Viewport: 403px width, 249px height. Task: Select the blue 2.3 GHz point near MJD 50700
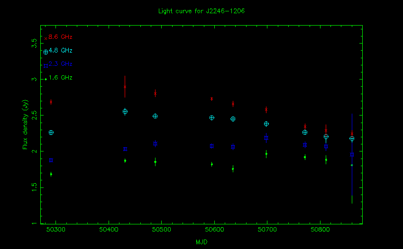pyautogui.click(x=266, y=138)
